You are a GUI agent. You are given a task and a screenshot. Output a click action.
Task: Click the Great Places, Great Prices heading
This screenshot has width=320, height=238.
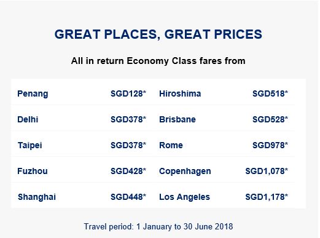click(158, 34)
